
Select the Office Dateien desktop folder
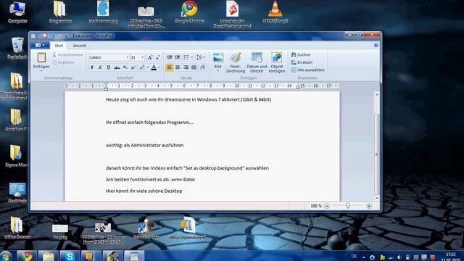point(17,228)
